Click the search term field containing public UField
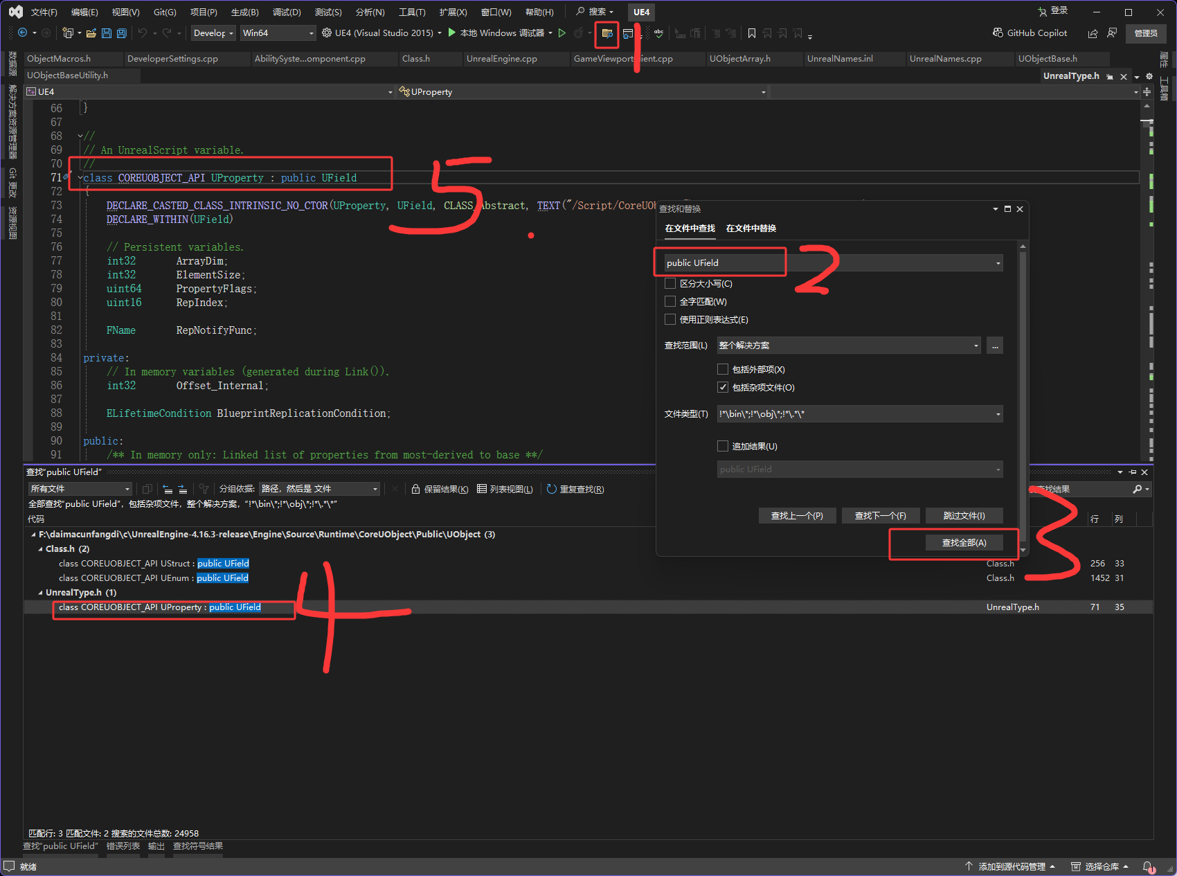This screenshot has height=876, width=1177. tap(833, 262)
